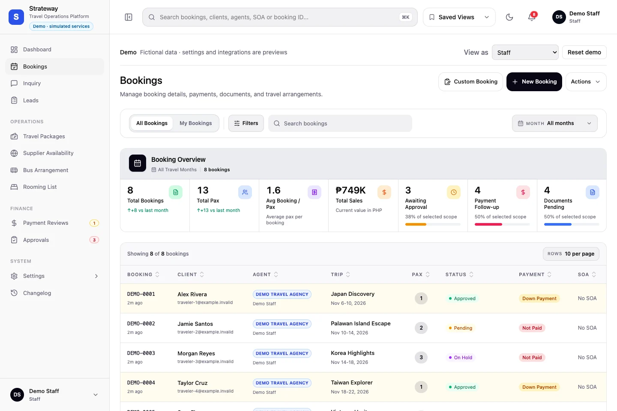This screenshot has width=617, height=411.
Task: Click the Payment Follow-up dollar icon
Action: 523,192
